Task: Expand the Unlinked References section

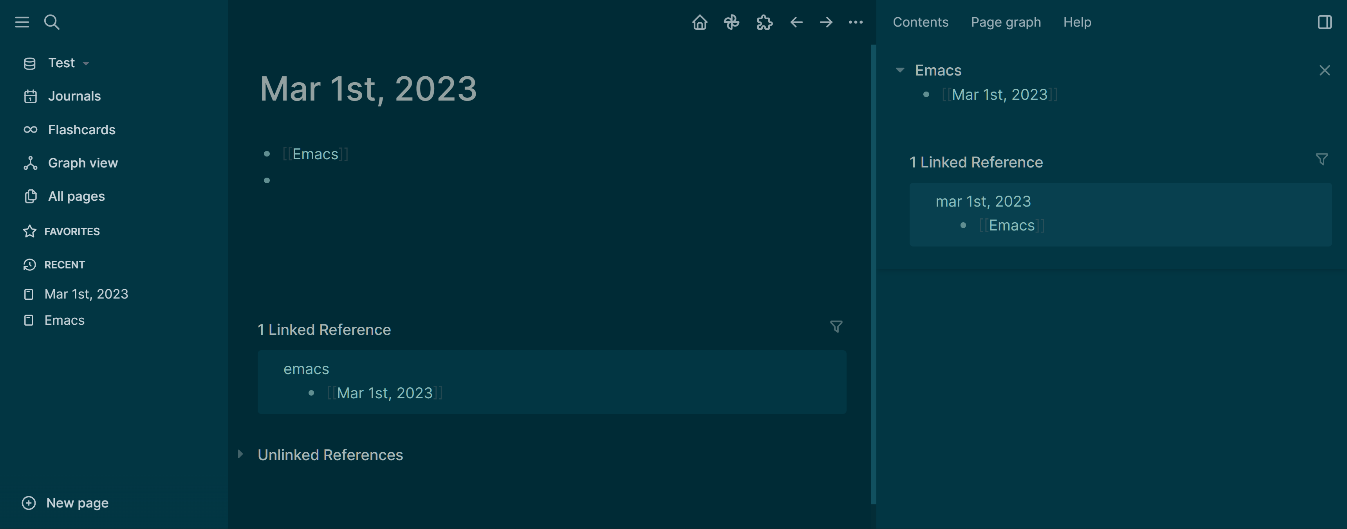Action: coord(241,454)
